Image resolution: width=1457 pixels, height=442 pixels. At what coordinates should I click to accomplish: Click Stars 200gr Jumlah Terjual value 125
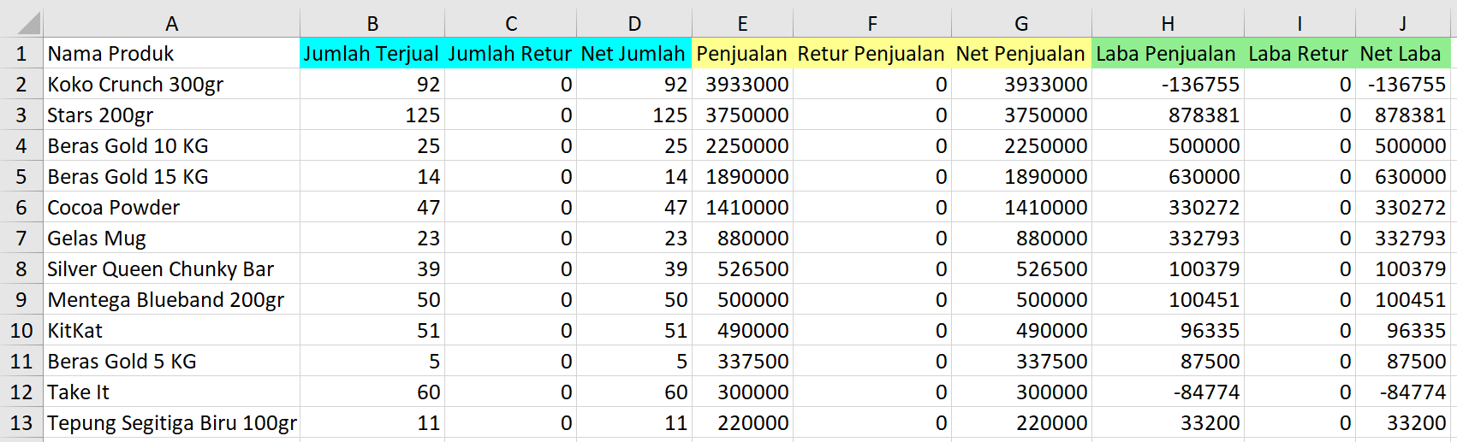pyautogui.click(x=372, y=115)
